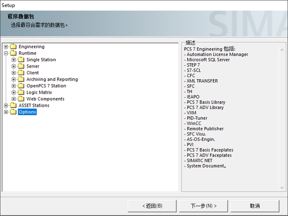
Task: Expand the Engineering tree node
Action: click(x=6, y=47)
